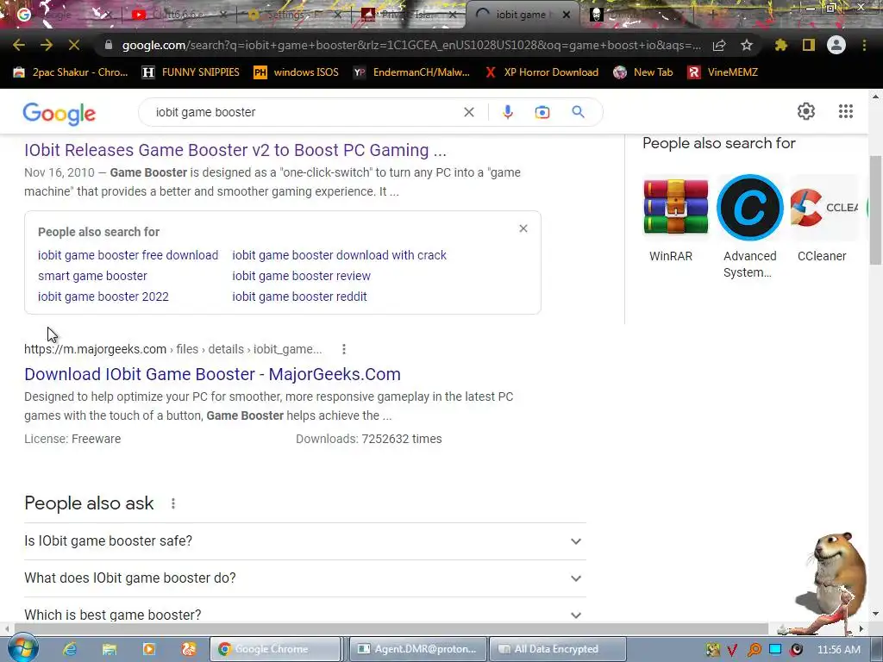The image size is (883, 662).
Task: Open the New Tab bookmark
Action: pyautogui.click(x=643, y=72)
